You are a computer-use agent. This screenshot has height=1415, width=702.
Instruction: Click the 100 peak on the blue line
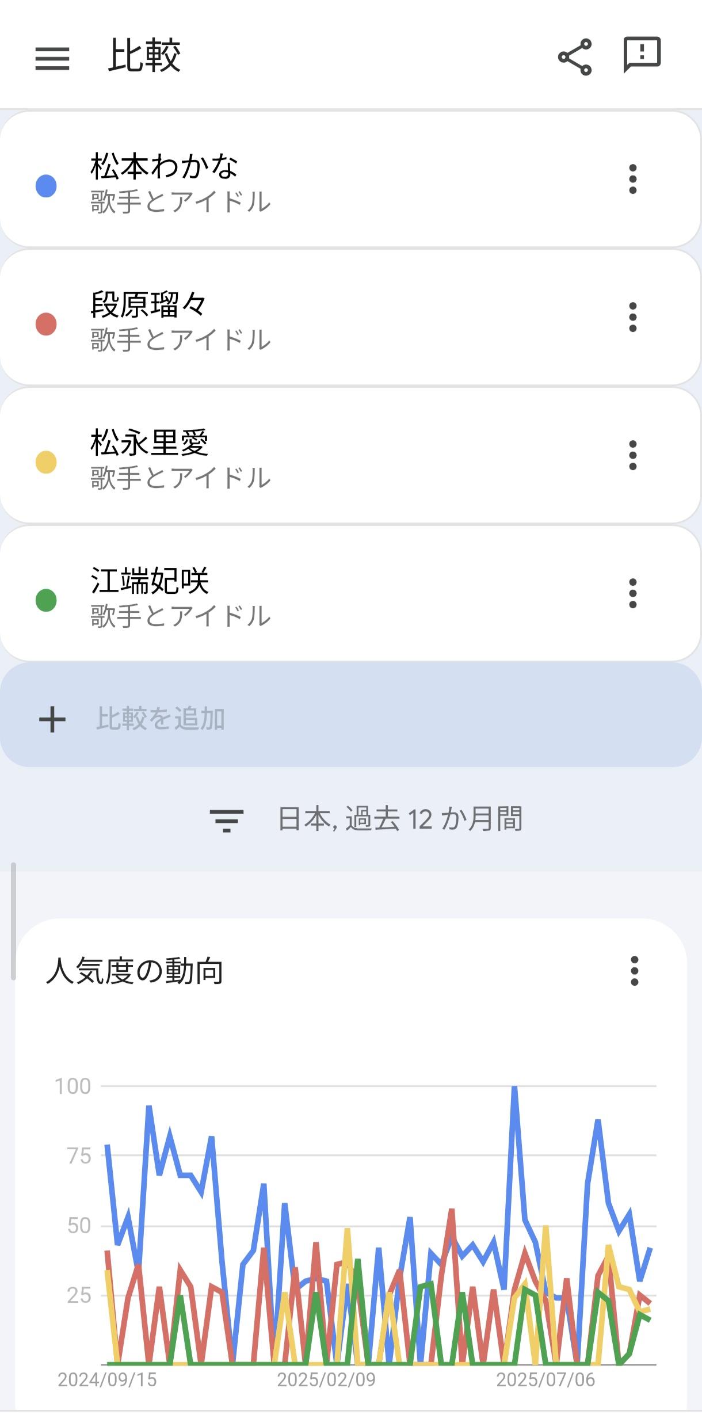tap(514, 1088)
